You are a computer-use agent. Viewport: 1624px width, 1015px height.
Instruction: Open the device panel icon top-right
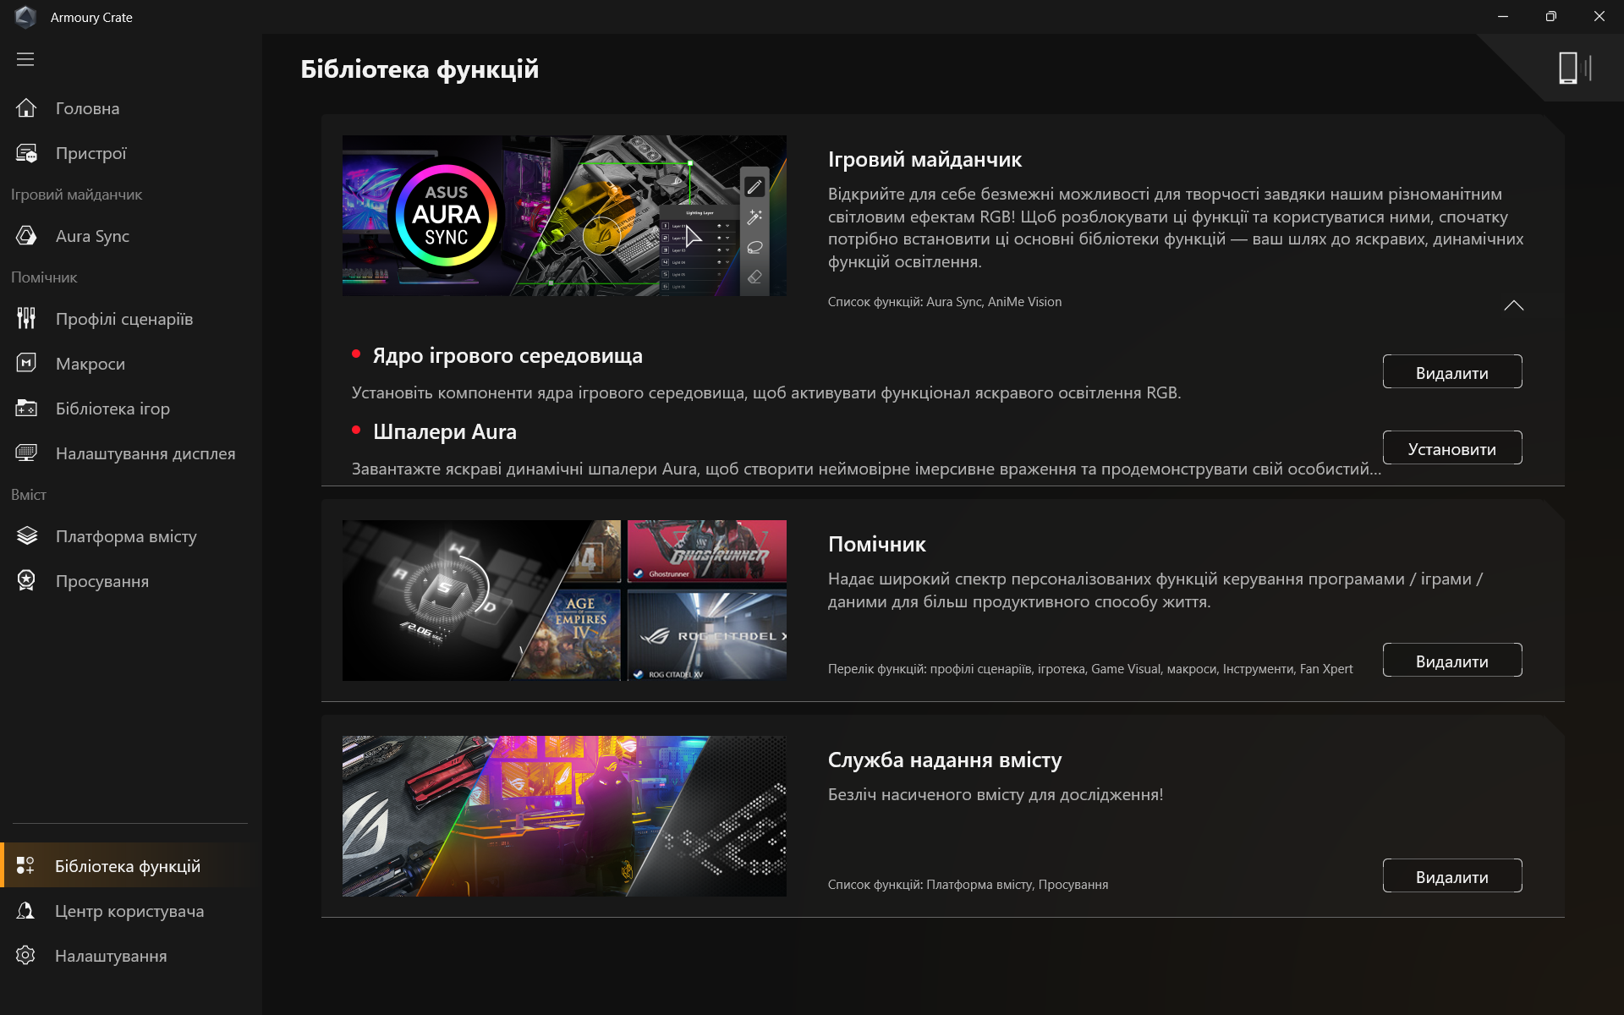coord(1574,68)
